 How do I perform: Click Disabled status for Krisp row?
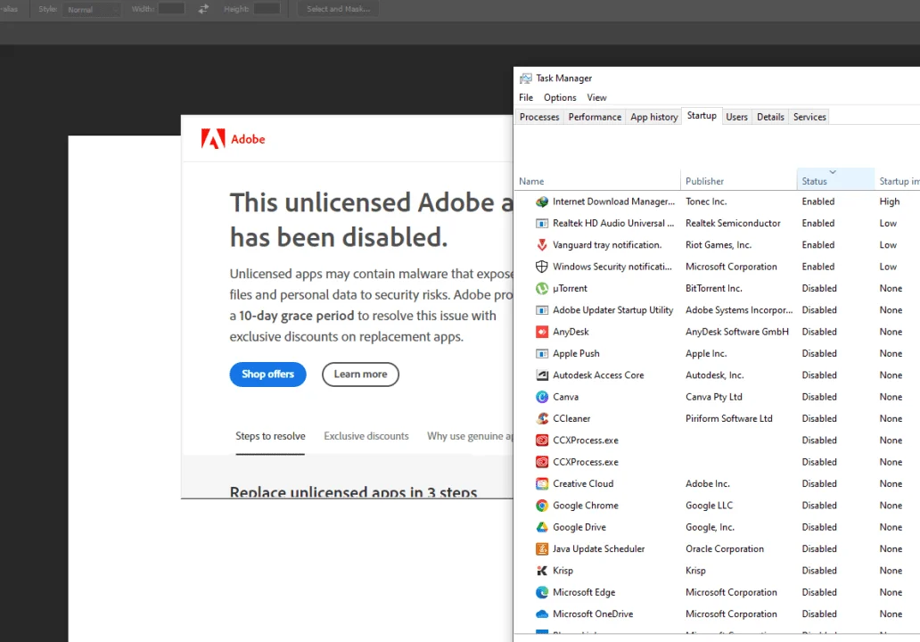819,571
